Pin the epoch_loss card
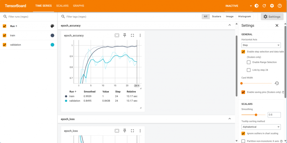 [125, 131]
